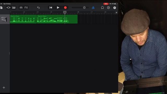Click bar 7 on the ruler
167x94 pixels.
click(x=92, y=12)
